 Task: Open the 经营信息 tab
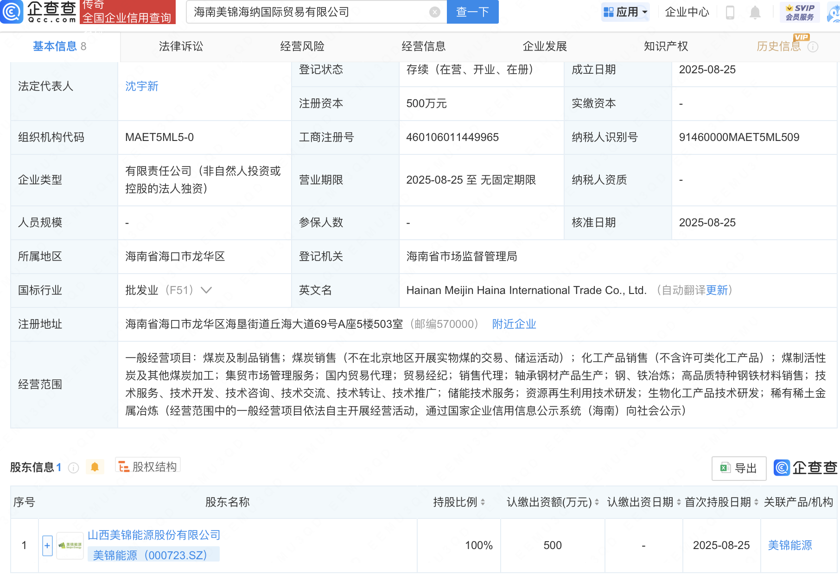coord(424,46)
